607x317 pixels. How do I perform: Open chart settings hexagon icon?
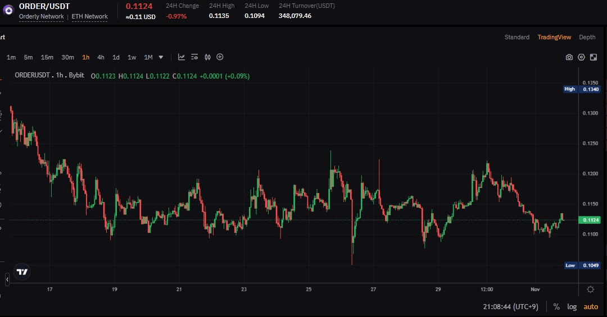click(x=581, y=57)
